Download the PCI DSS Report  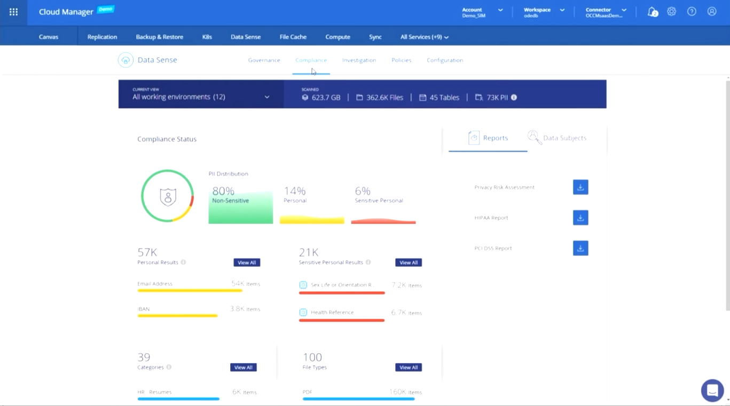pyautogui.click(x=580, y=248)
